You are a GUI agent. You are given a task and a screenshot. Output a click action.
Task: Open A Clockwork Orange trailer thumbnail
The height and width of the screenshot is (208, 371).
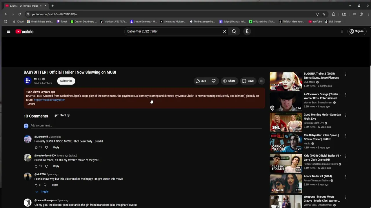[286, 101]
